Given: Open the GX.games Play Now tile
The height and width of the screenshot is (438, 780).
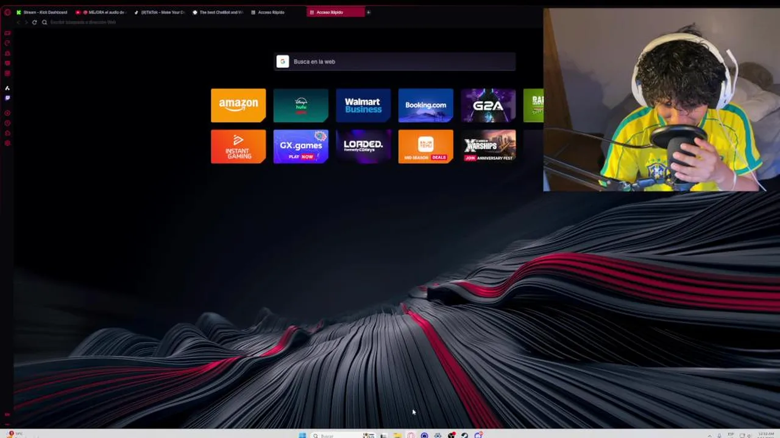Looking at the screenshot, I should pos(301,147).
